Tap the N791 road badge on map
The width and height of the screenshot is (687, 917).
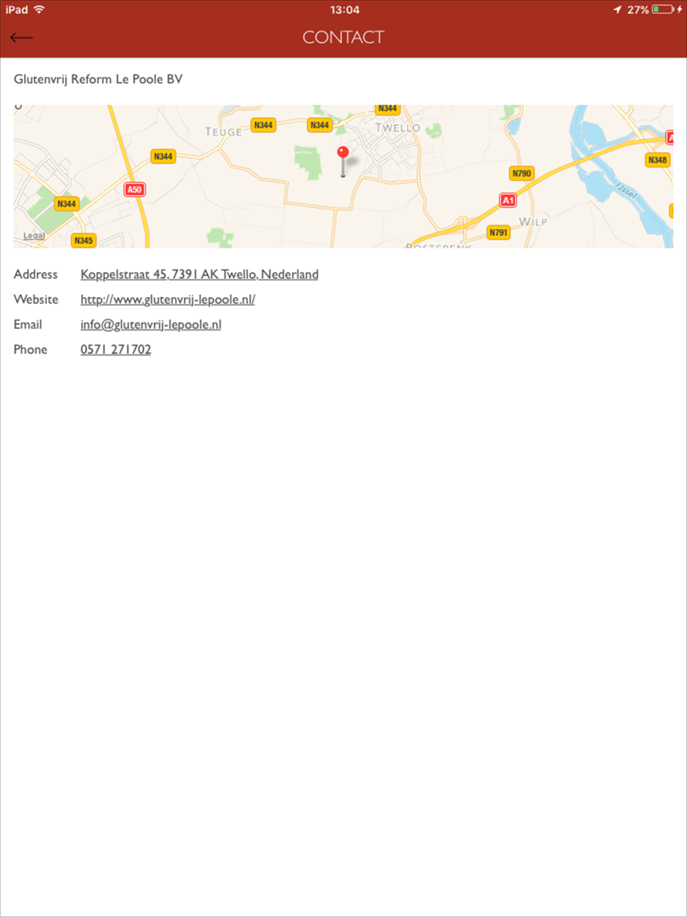498,232
